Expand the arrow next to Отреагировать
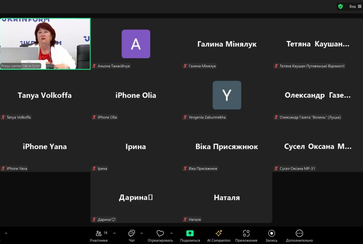Screen dimensions: 363x244 (172, 233)
